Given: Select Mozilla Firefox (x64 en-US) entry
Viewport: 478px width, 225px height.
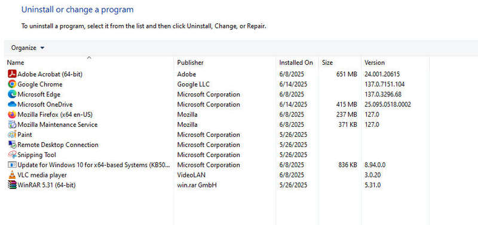Looking at the screenshot, I should coord(55,114).
